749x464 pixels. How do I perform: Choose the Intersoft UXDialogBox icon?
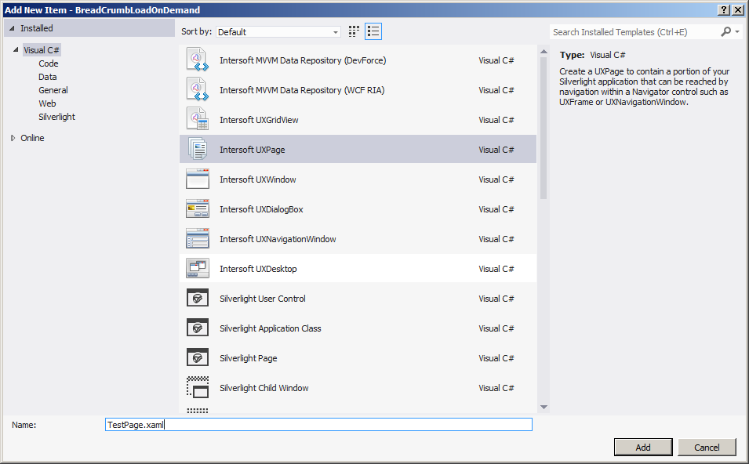[x=197, y=209]
